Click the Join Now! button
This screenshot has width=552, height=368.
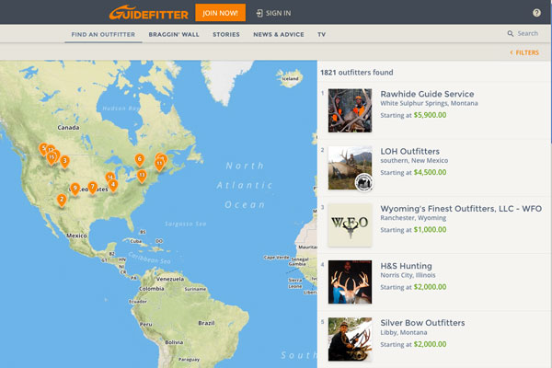pyautogui.click(x=221, y=13)
